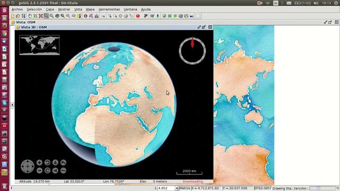Open the Selección menu
Image resolution: width=340 pixels, height=191 pixels.
click(x=34, y=10)
